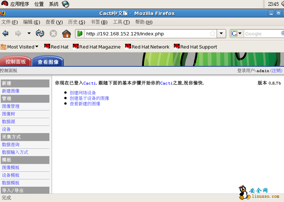Open 图像管理 in the sidebar

pyautogui.click(x=11, y=106)
